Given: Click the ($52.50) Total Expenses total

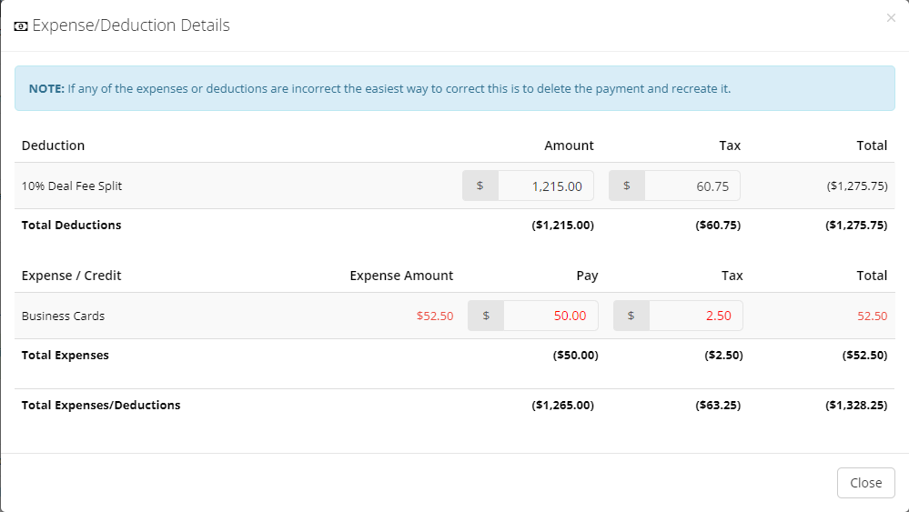Looking at the screenshot, I should (x=864, y=355).
